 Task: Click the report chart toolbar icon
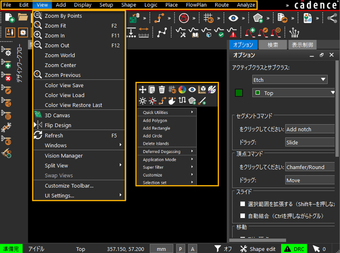pos(307,18)
